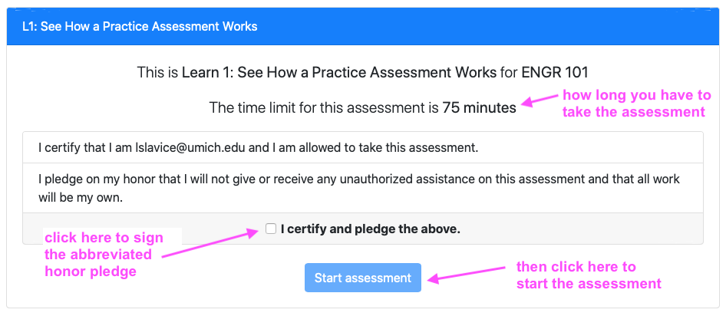Click the phrase "The time limit for this assessment is"

(324, 108)
